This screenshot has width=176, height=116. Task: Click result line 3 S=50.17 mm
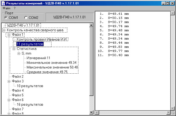(114, 22)
